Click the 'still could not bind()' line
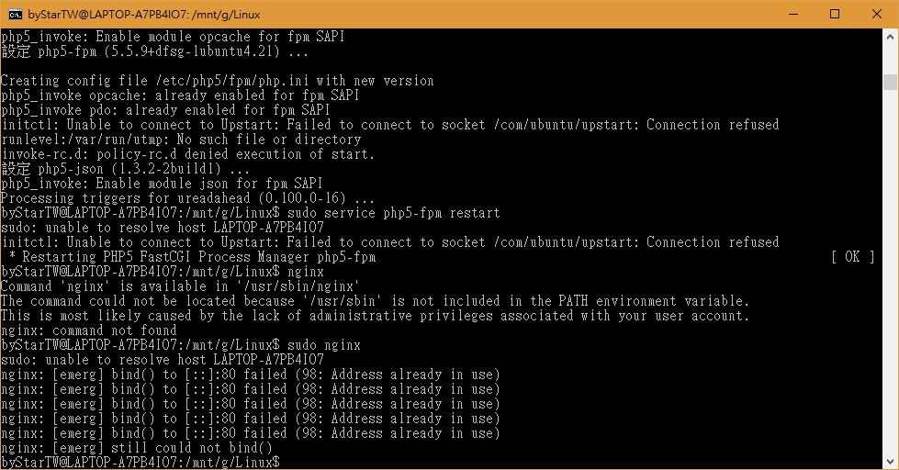 coord(137,448)
